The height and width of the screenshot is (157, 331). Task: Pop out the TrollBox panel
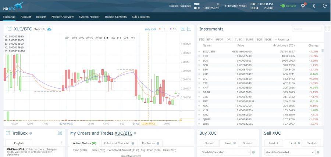8,133
